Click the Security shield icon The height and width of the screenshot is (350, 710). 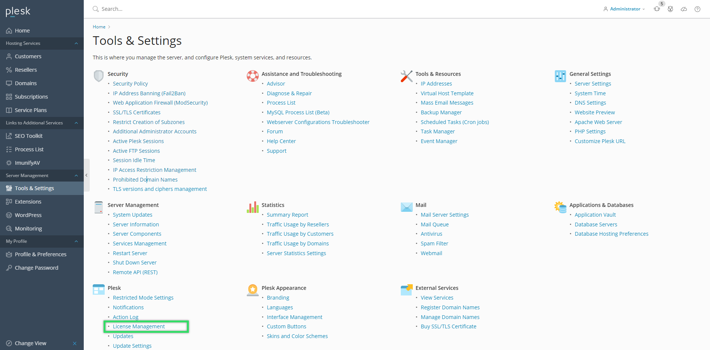coord(99,76)
